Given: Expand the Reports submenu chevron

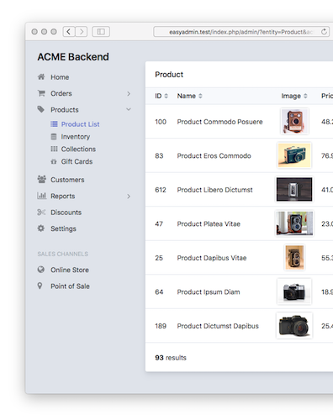Looking at the screenshot, I should pyautogui.click(x=129, y=197).
